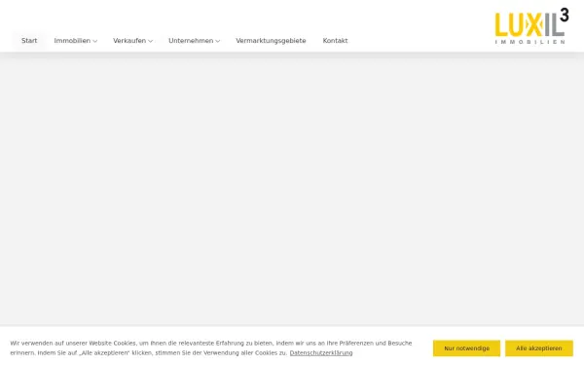584x365 pixels.
Task: Click the Alle akzeptieren cookie button
Action: pos(539,348)
